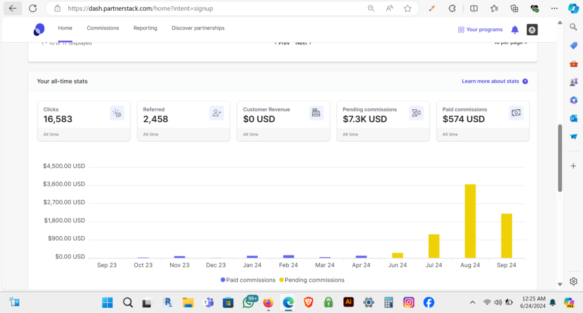Go to Discover partnerships
583x313 pixels.
coord(198,28)
